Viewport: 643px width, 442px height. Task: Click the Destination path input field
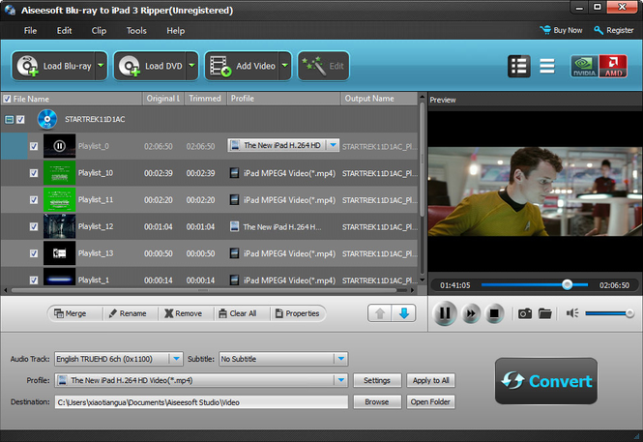(x=201, y=402)
